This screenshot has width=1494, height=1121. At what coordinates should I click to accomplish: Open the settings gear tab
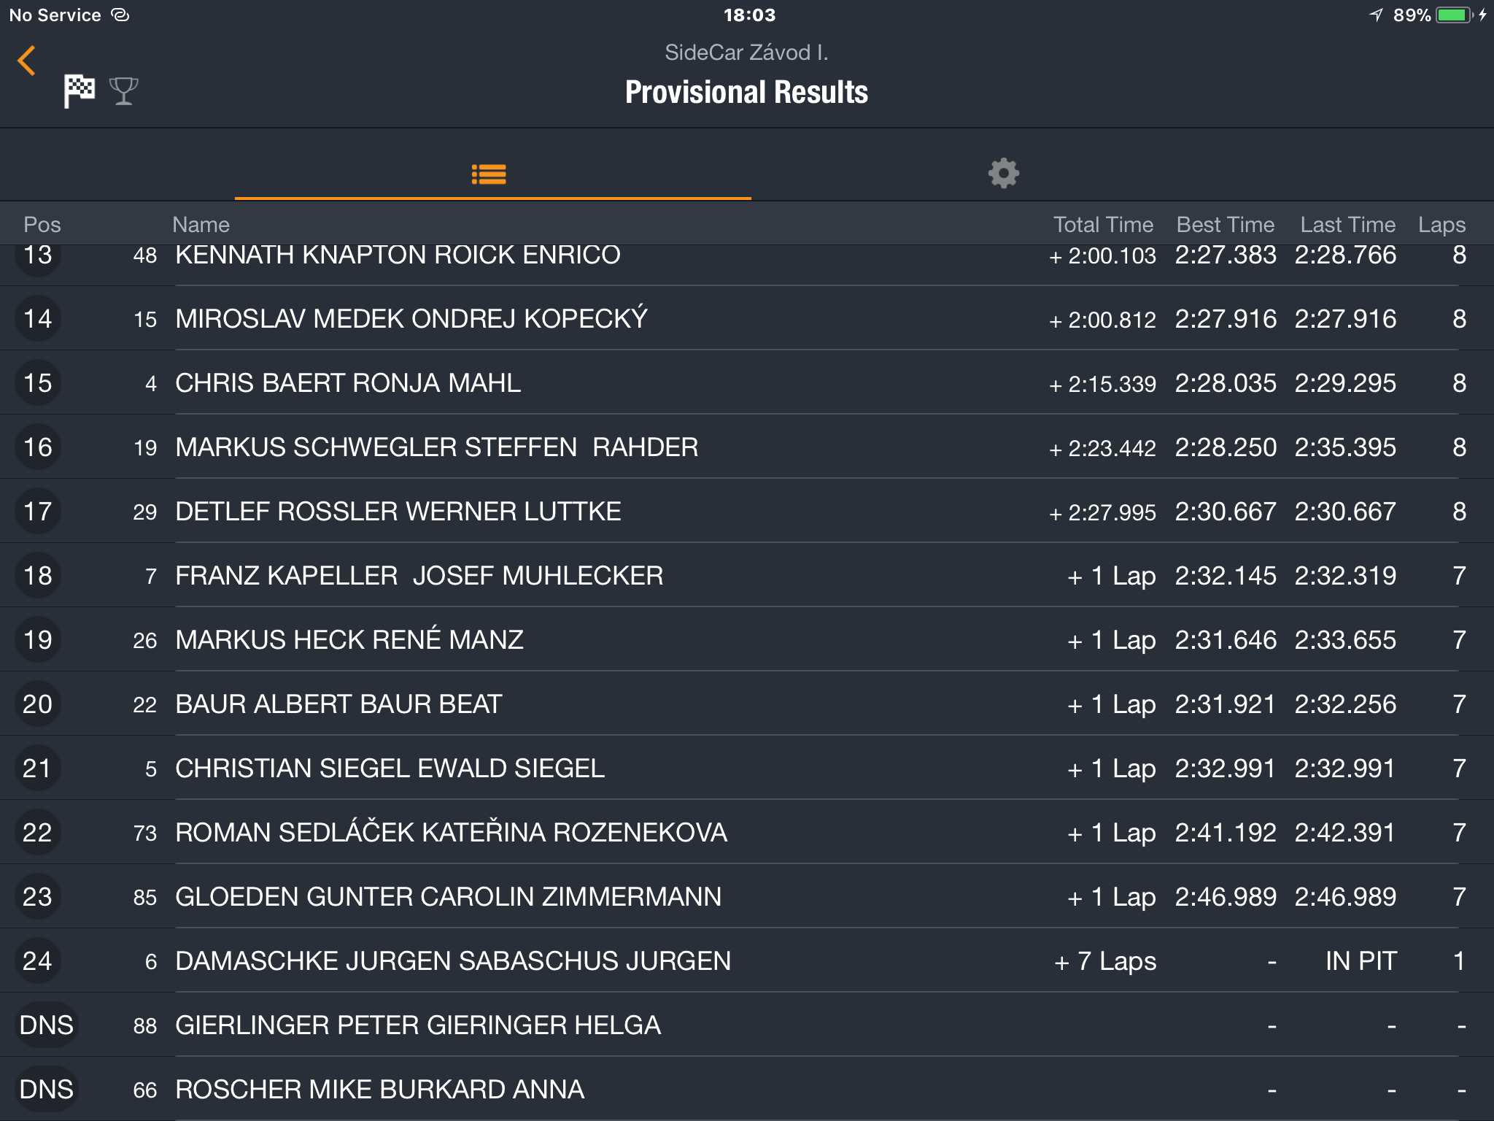[x=1004, y=174]
